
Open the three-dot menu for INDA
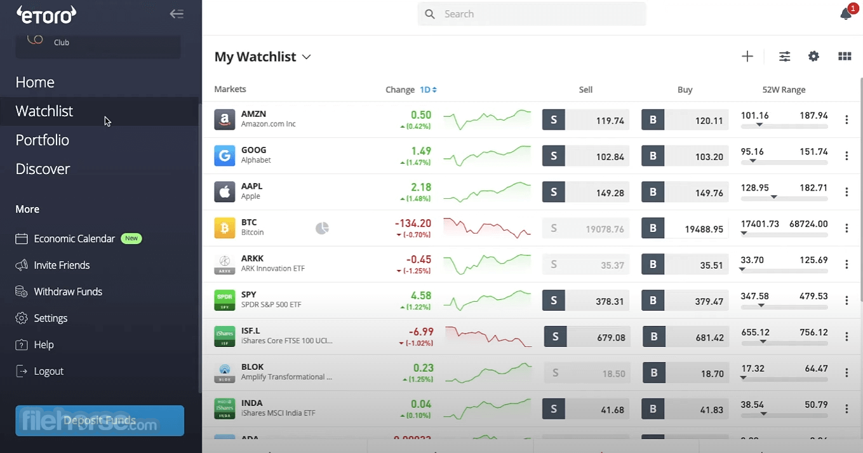(846, 409)
